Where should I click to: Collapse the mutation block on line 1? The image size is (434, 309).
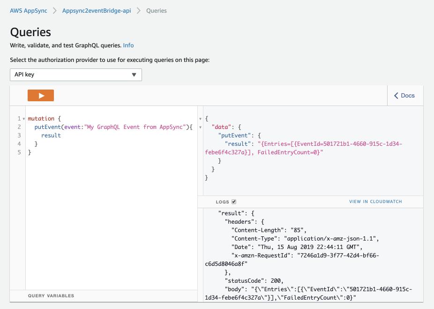24,119
